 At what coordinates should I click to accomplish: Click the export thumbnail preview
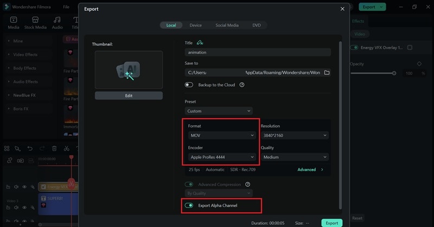pyautogui.click(x=129, y=70)
